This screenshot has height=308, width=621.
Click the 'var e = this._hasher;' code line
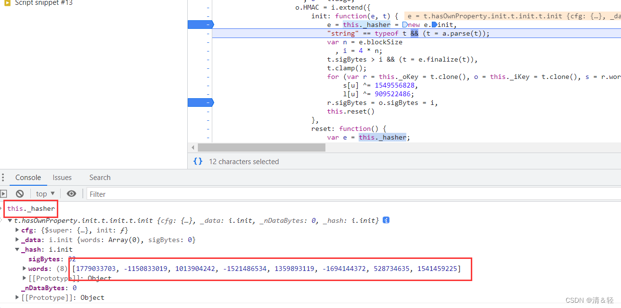368,137
